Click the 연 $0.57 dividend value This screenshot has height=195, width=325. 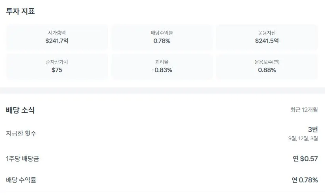[305, 159]
